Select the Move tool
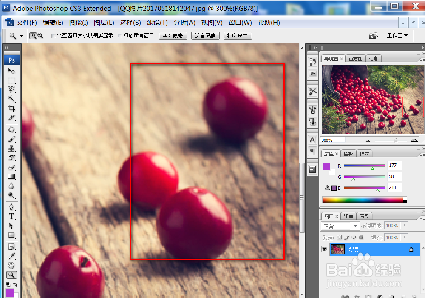The image size is (425, 298). click(11, 71)
